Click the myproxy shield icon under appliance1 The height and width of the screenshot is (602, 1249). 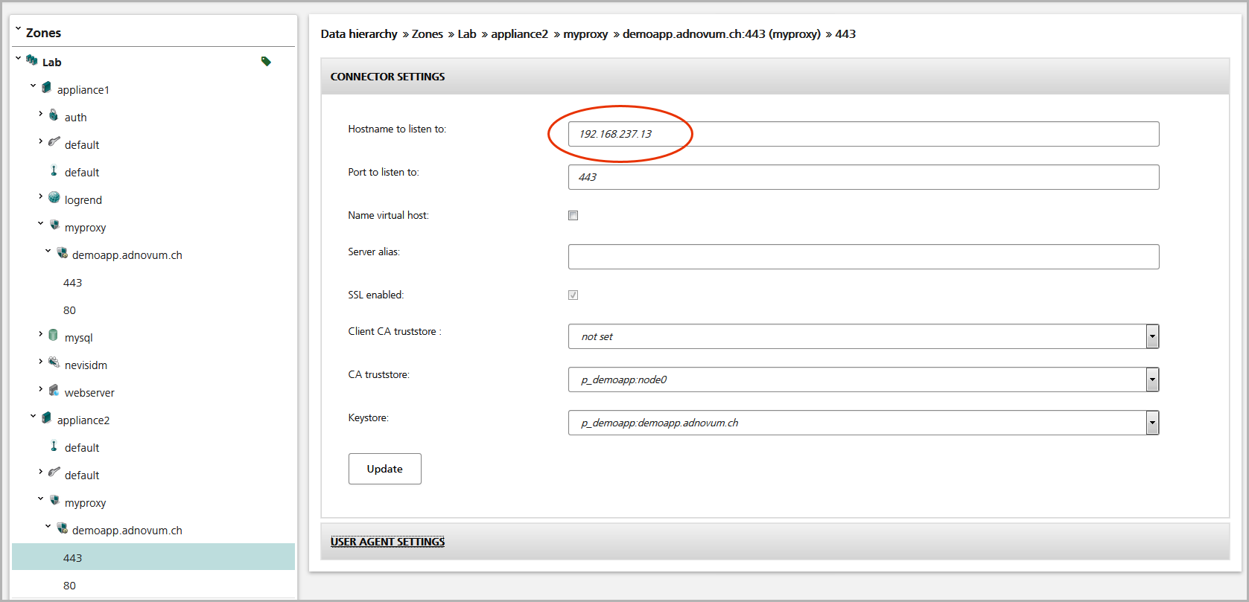[x=54, y=225]
